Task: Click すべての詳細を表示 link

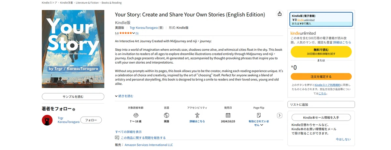Action: (128, 132)
